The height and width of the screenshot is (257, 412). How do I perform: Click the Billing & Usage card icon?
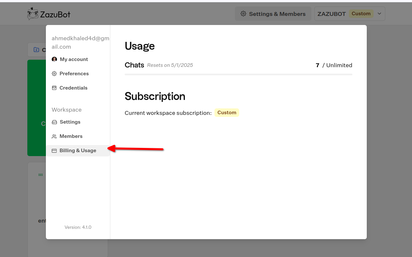pyautogui.click(x=54, y=150)
